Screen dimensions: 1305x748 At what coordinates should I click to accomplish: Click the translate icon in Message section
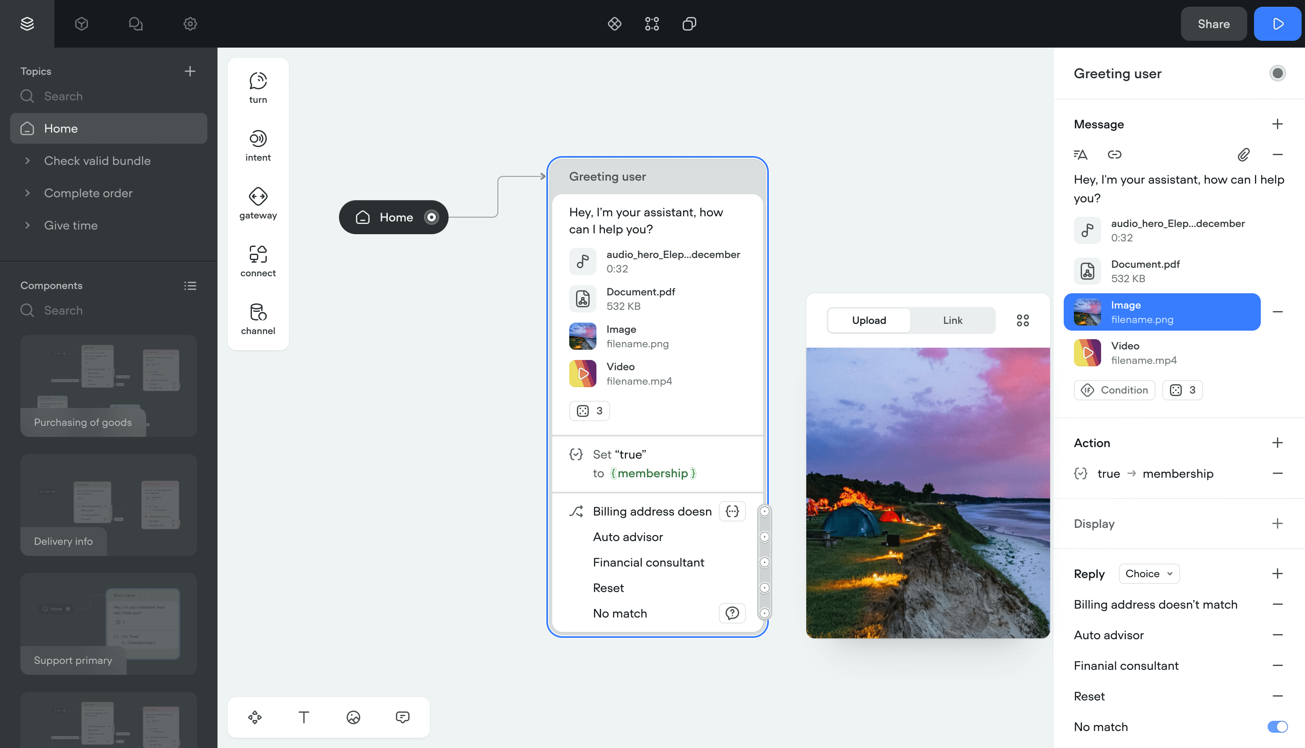1080,155
